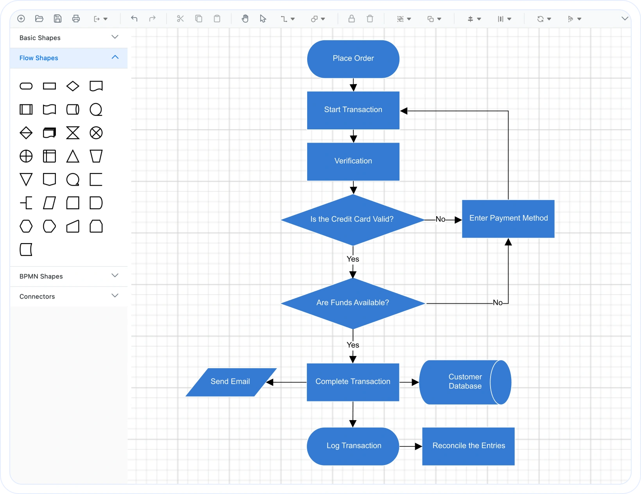Collapse toolbar with the right-end chevron

pyautogui.click(x=625, y=18)
